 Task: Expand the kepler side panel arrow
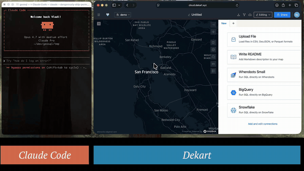tap(99, 24)
